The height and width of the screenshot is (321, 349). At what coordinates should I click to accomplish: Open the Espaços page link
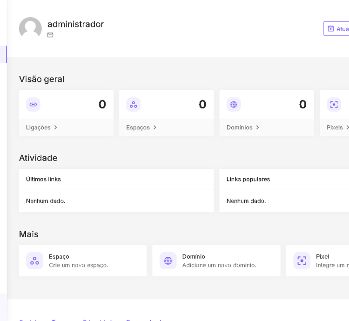pyautogui.click(x=138, y=127)
